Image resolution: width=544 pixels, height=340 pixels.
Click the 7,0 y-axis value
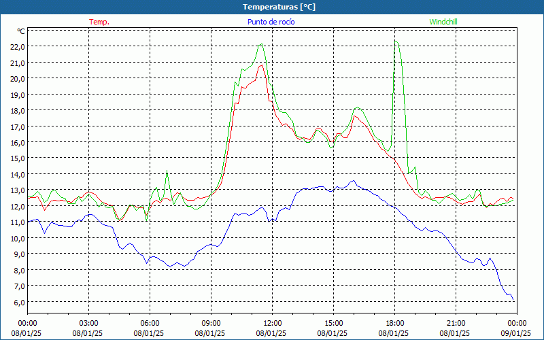coord(20,286)
